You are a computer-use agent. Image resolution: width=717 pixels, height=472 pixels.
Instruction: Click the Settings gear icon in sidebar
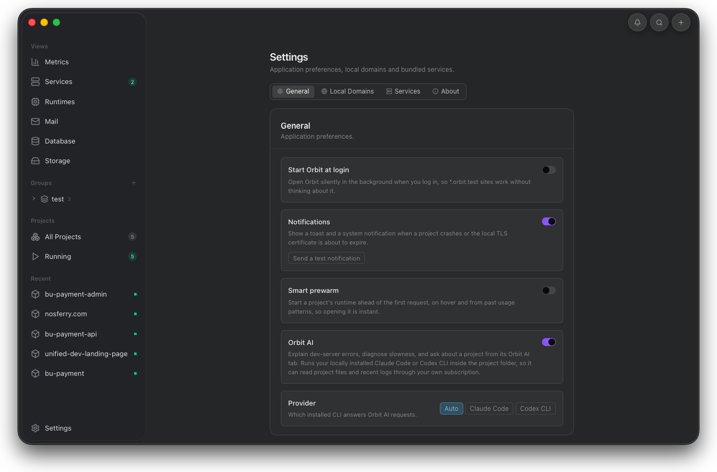(35, 428)
